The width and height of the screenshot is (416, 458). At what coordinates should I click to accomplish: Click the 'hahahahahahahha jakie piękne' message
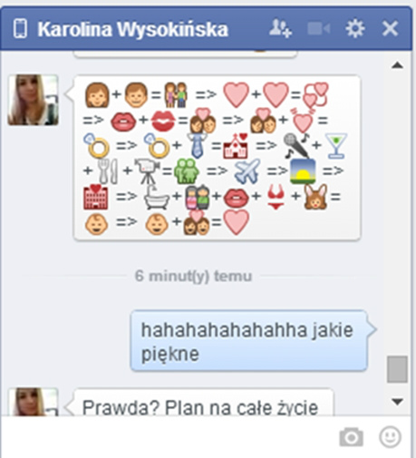248,341
